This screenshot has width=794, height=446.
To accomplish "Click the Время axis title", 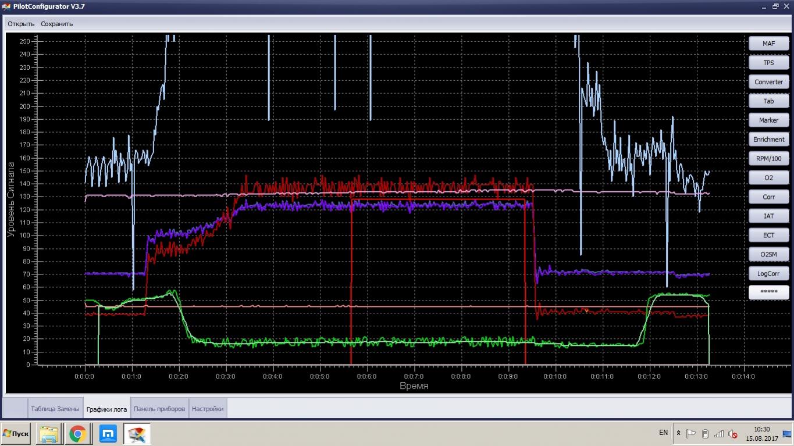I will click(414, 386).
